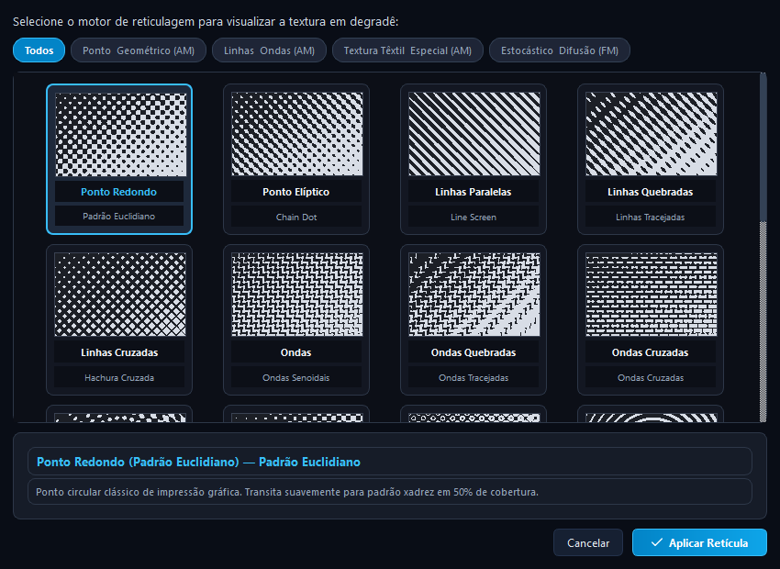780x569 pixels.
Task: Click the pattern grid vertical scrollbar
Action: point(763,247)
